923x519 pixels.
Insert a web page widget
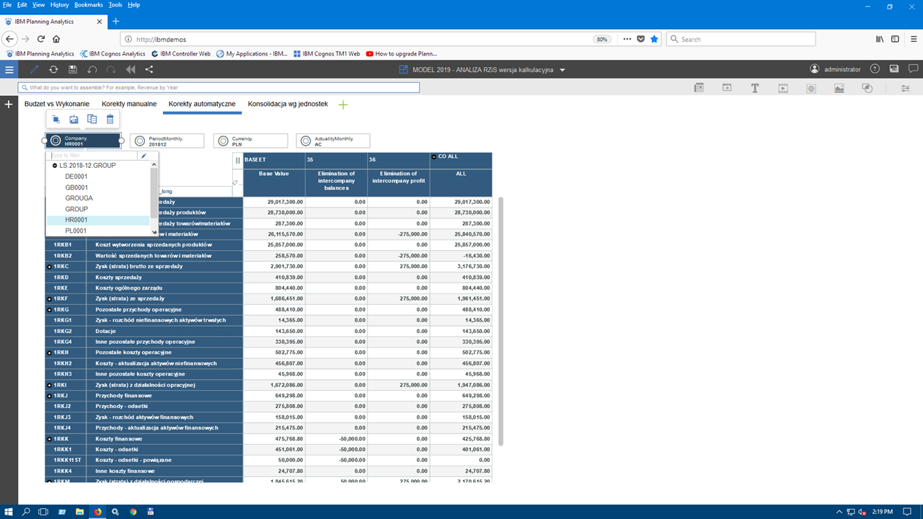[x=811, y=88]
